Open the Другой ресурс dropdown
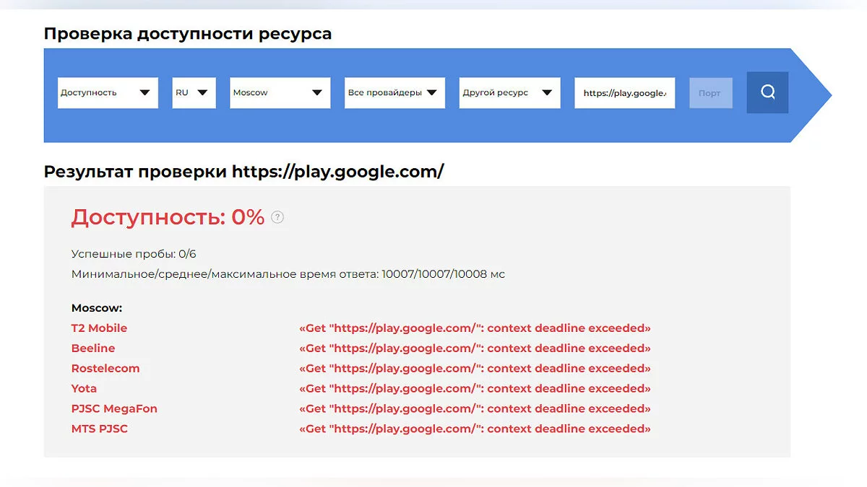This screenshot has height=487, width=867. coord(509,93)
